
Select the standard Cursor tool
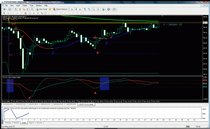(4, 13)
